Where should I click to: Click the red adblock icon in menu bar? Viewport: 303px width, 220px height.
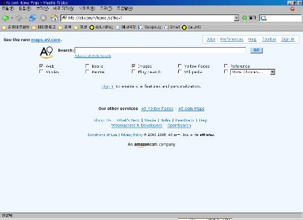[293, 9]
